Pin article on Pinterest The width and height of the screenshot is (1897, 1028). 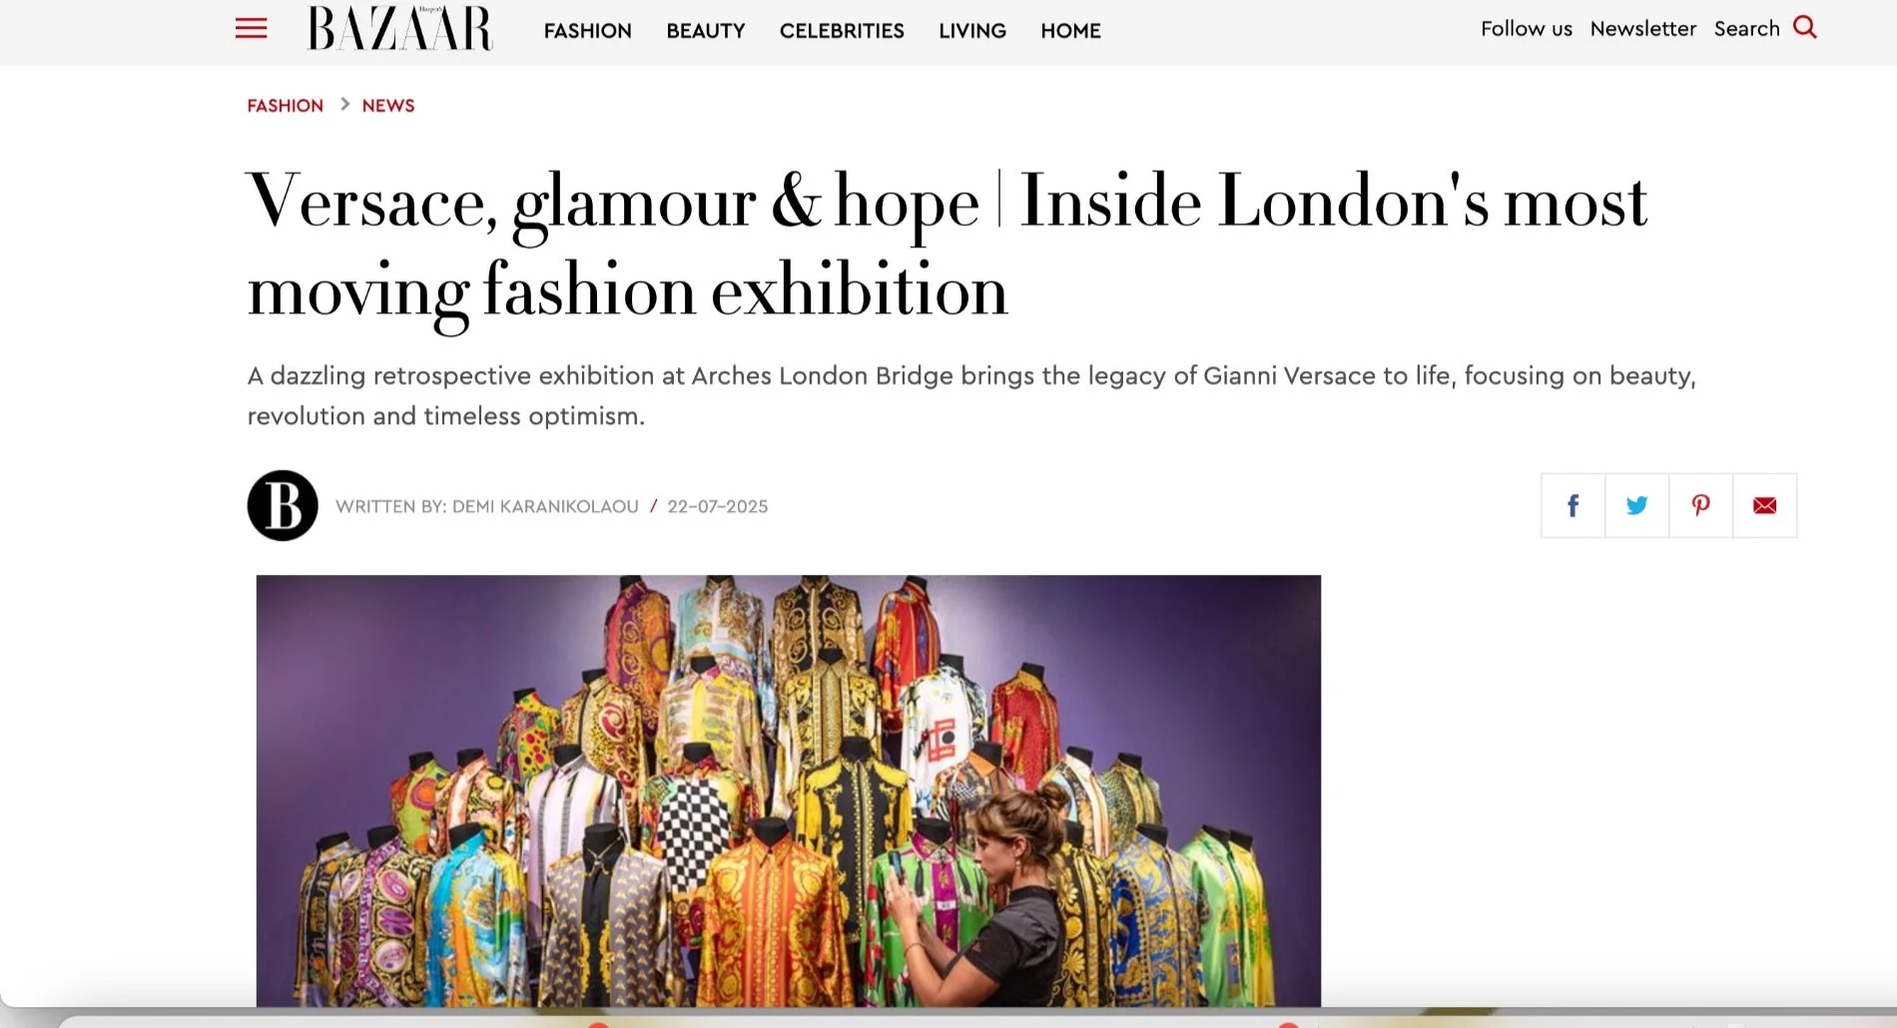[x=1701, y=506]
